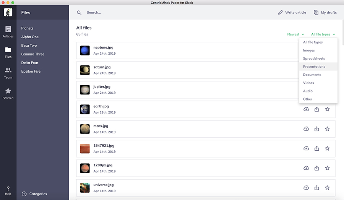
Task: Open the Help icon in sidebar
Action: [8, 191]
